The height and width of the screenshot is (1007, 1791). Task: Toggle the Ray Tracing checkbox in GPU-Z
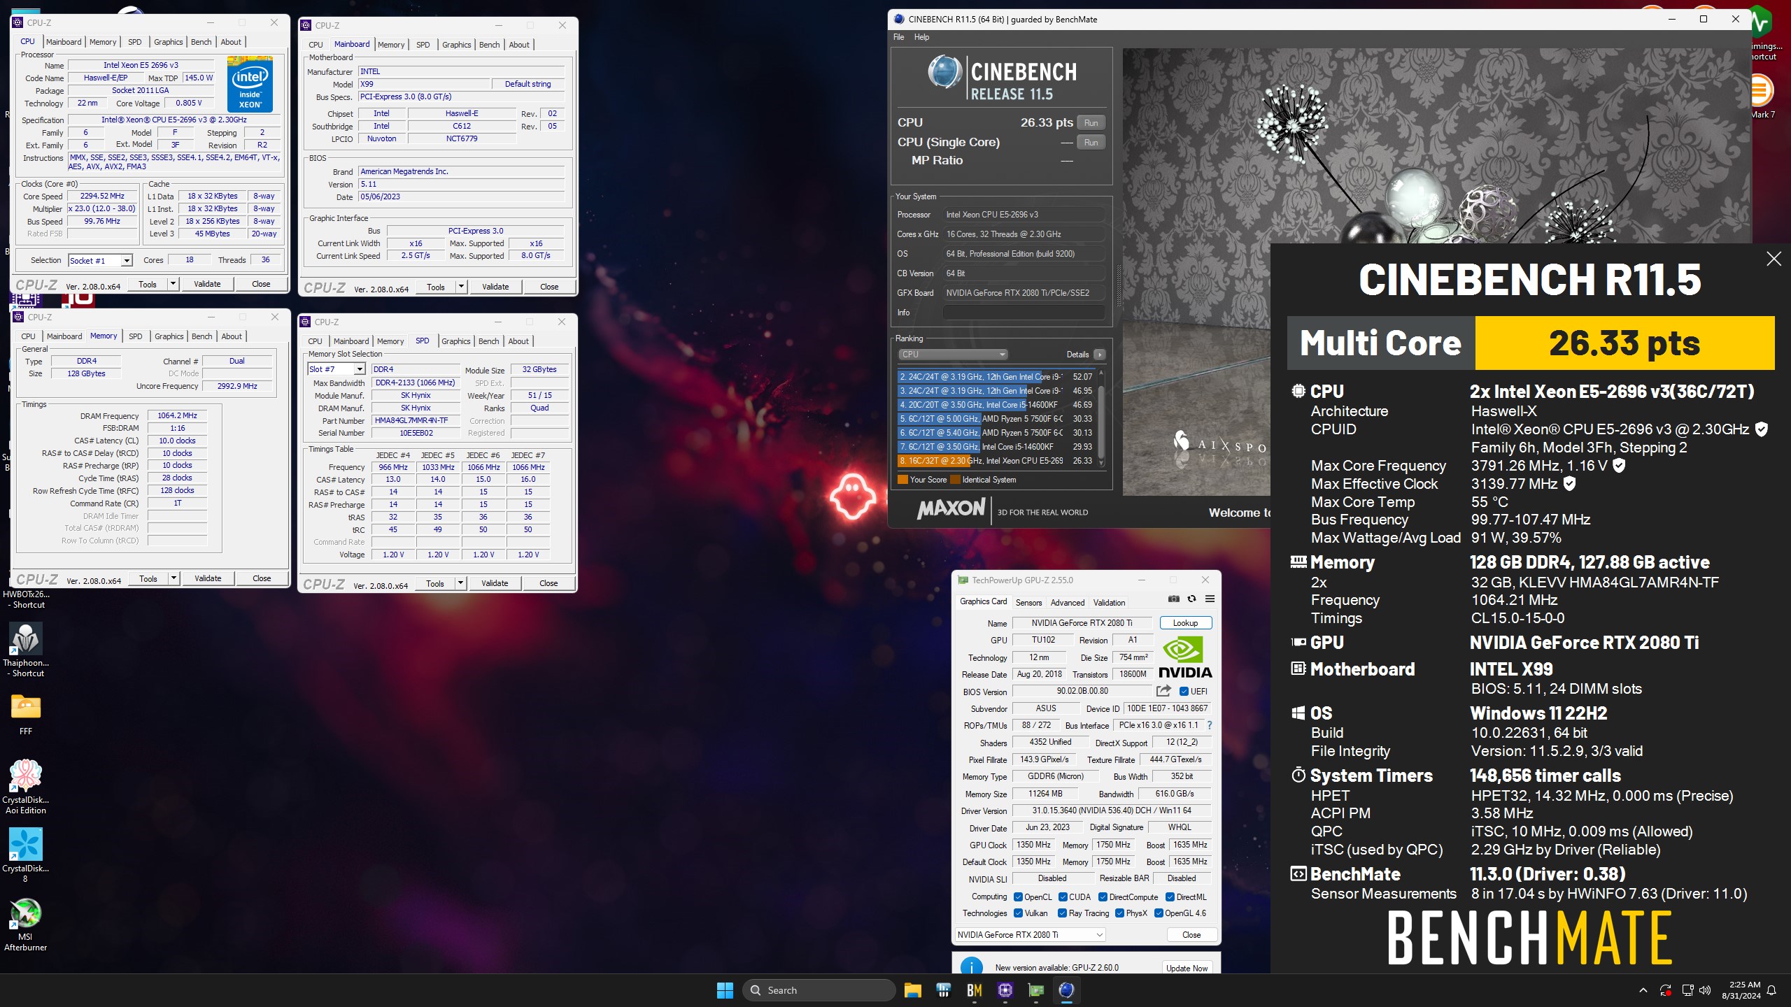coord(1062,913)
